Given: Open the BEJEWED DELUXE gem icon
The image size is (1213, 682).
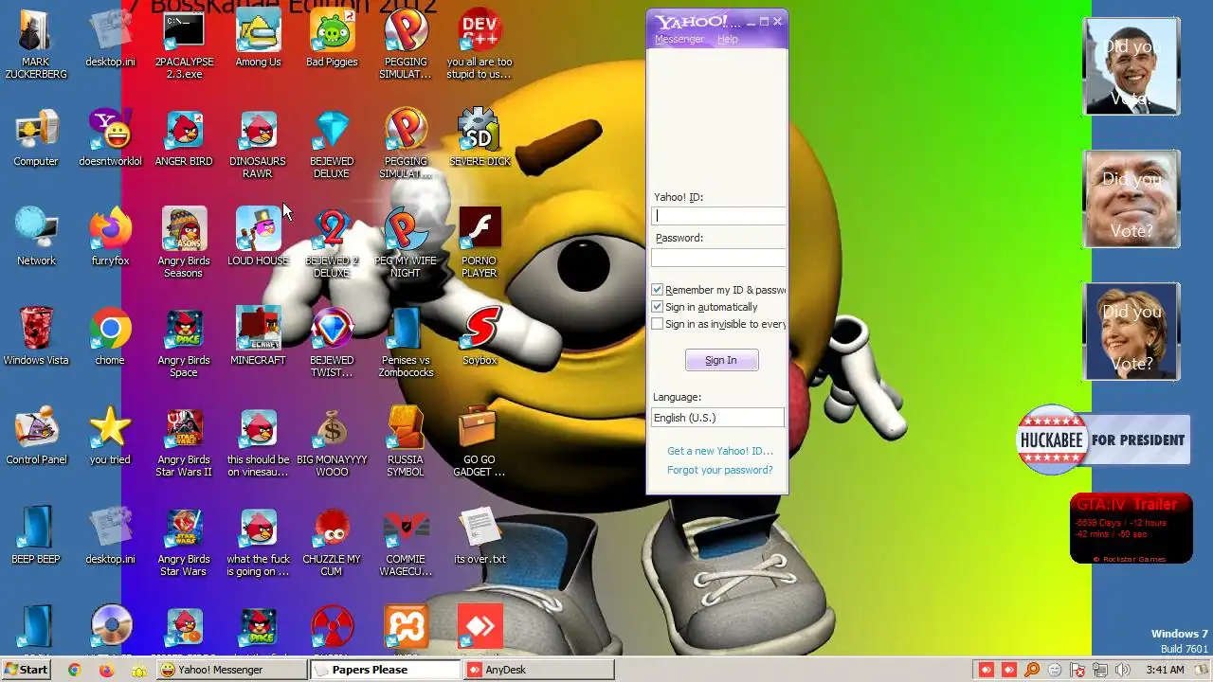Looking at the screenshot, I should click(x=332, y=144).
